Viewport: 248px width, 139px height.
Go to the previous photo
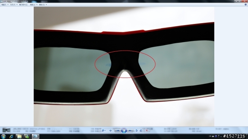118,131
